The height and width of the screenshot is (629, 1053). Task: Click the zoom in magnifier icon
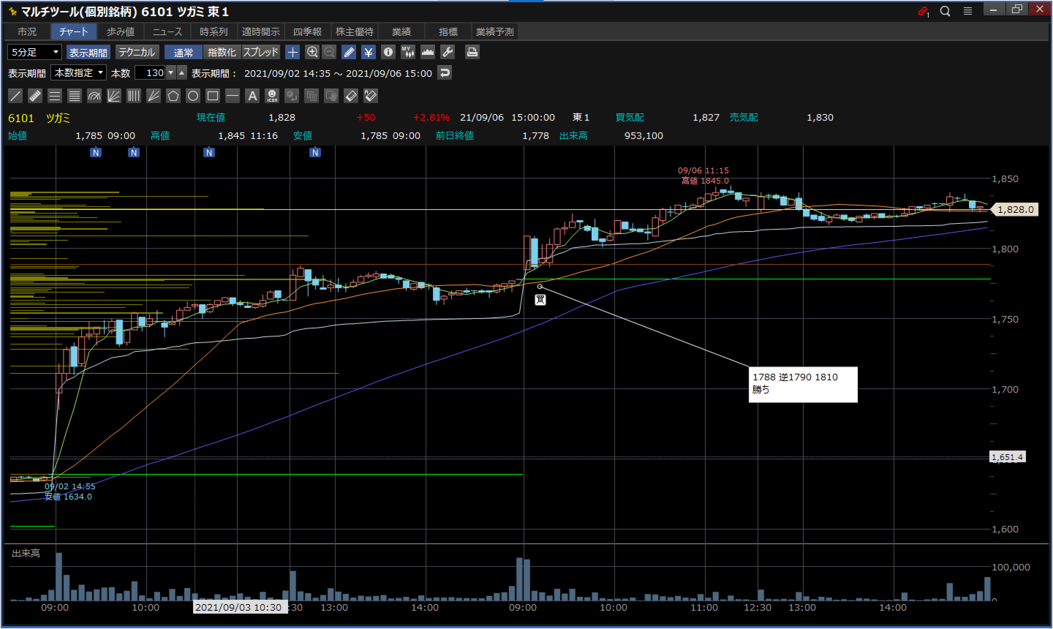(312, 52)
